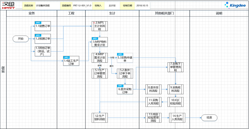Click the blue tag above 1.2预测订单

click(x=38, y=35)
